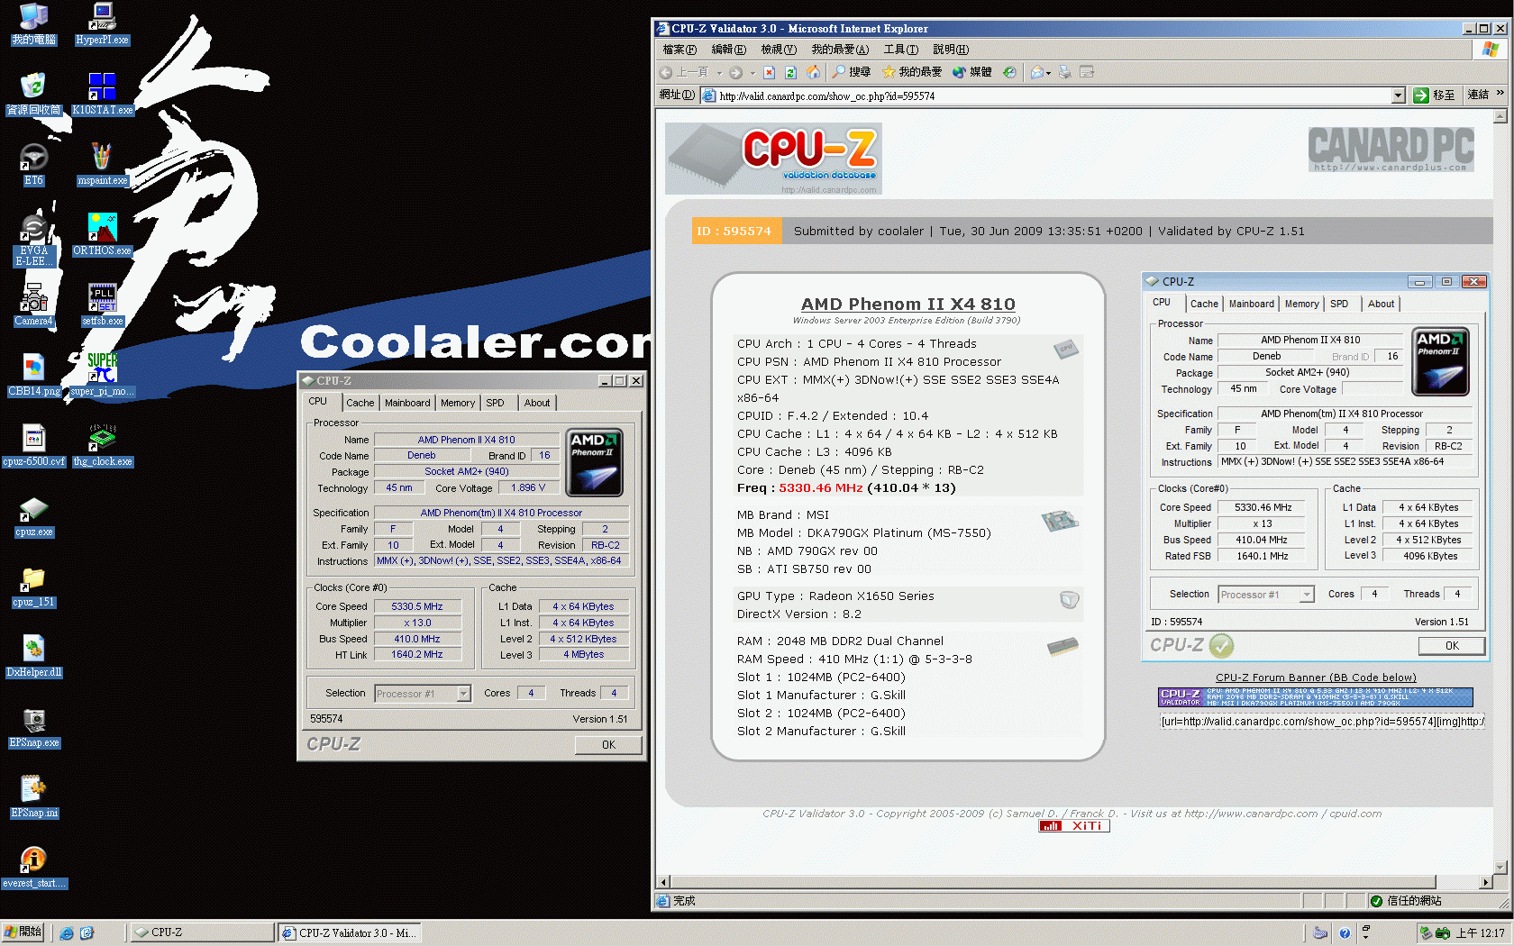The height and width of the screenshot is (946, 1514).
Task: Switch to Mainboard tab in CPU-Z window
Action: [407, 403]
